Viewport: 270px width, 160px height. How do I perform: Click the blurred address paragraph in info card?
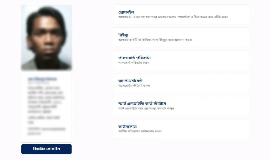(x=46, y=100)
